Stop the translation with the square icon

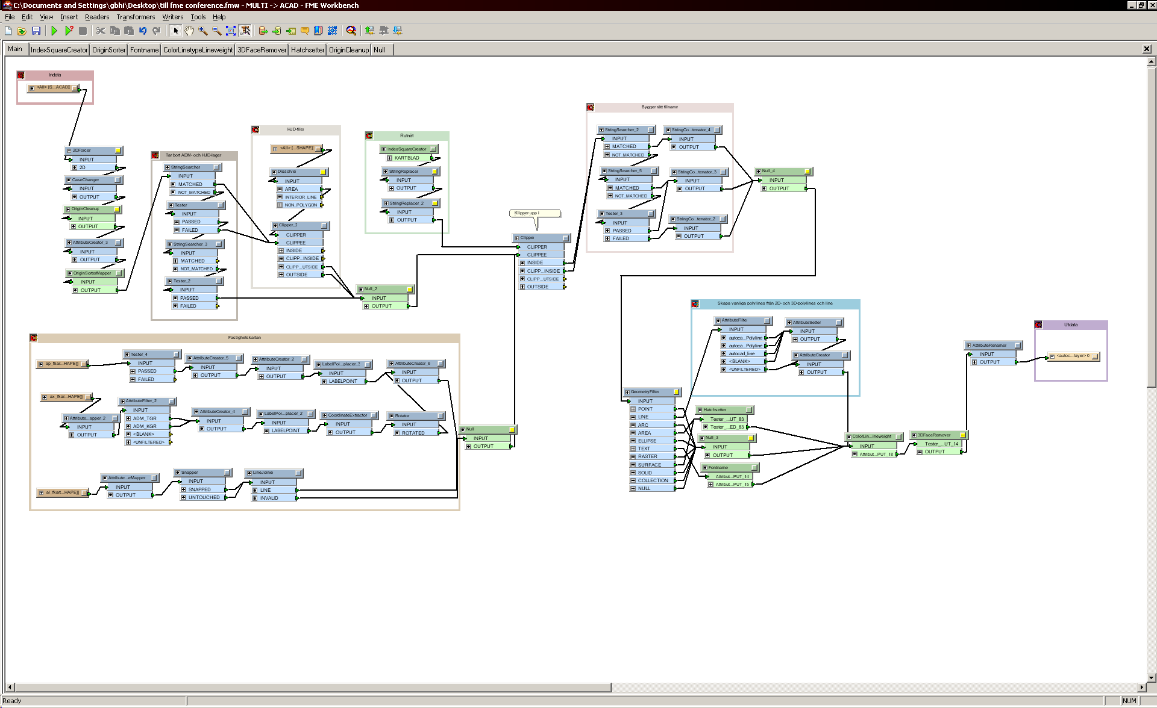83,31
